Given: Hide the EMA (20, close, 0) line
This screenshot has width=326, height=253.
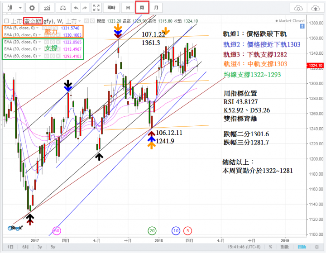Looking at the screenshot, I should [x=47, y=42].
